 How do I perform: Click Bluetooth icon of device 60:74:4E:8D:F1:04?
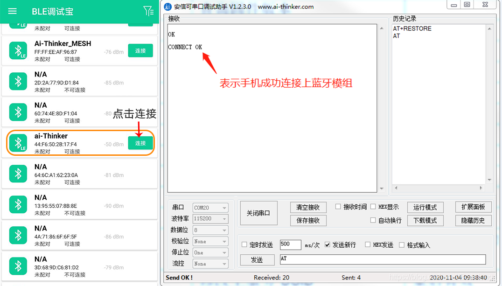pyautogui.click(x=18, y=112)
